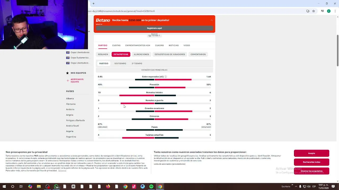Select Albania in countries list
The height and width of the screenshot is (190, 339).
70,99
